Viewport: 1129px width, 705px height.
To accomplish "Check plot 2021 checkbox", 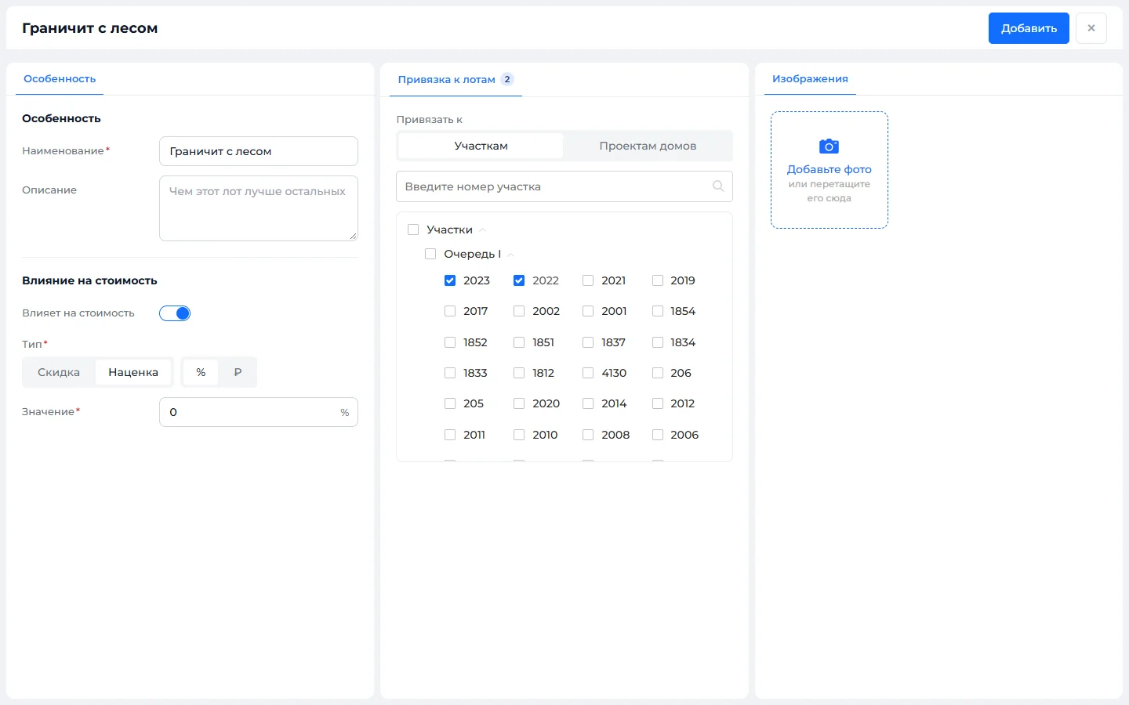I will 588,280.
